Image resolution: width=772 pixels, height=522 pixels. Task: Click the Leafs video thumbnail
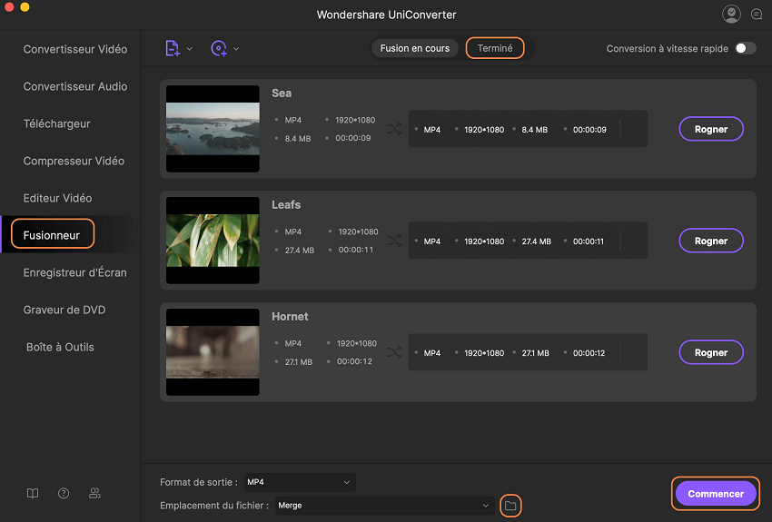pyautogui.click(x=213, y=241)
